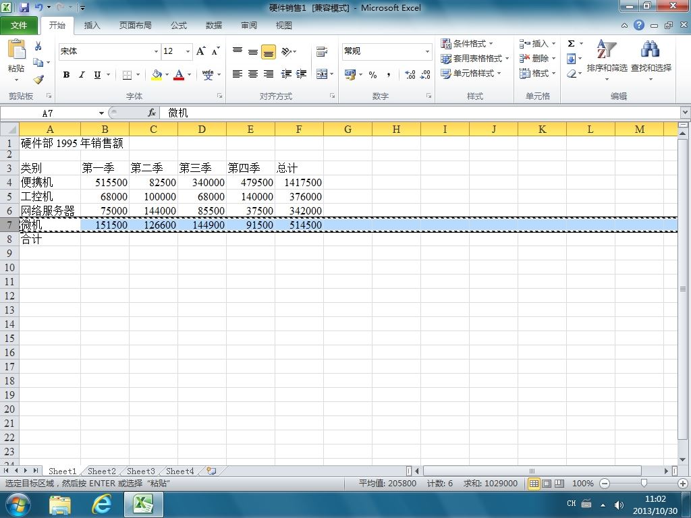Set text orientation angle icon
This screenshot has height=518, width=691.
286,51
